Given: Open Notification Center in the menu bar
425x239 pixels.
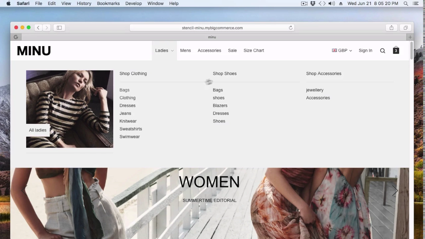Looking at the screenshot, I should click(416, 3).
